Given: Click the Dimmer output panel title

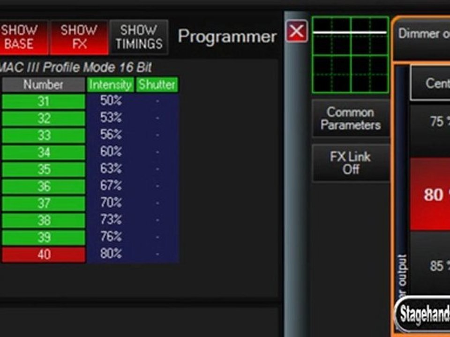Looking at the screenshot, I should pos(424,34).
